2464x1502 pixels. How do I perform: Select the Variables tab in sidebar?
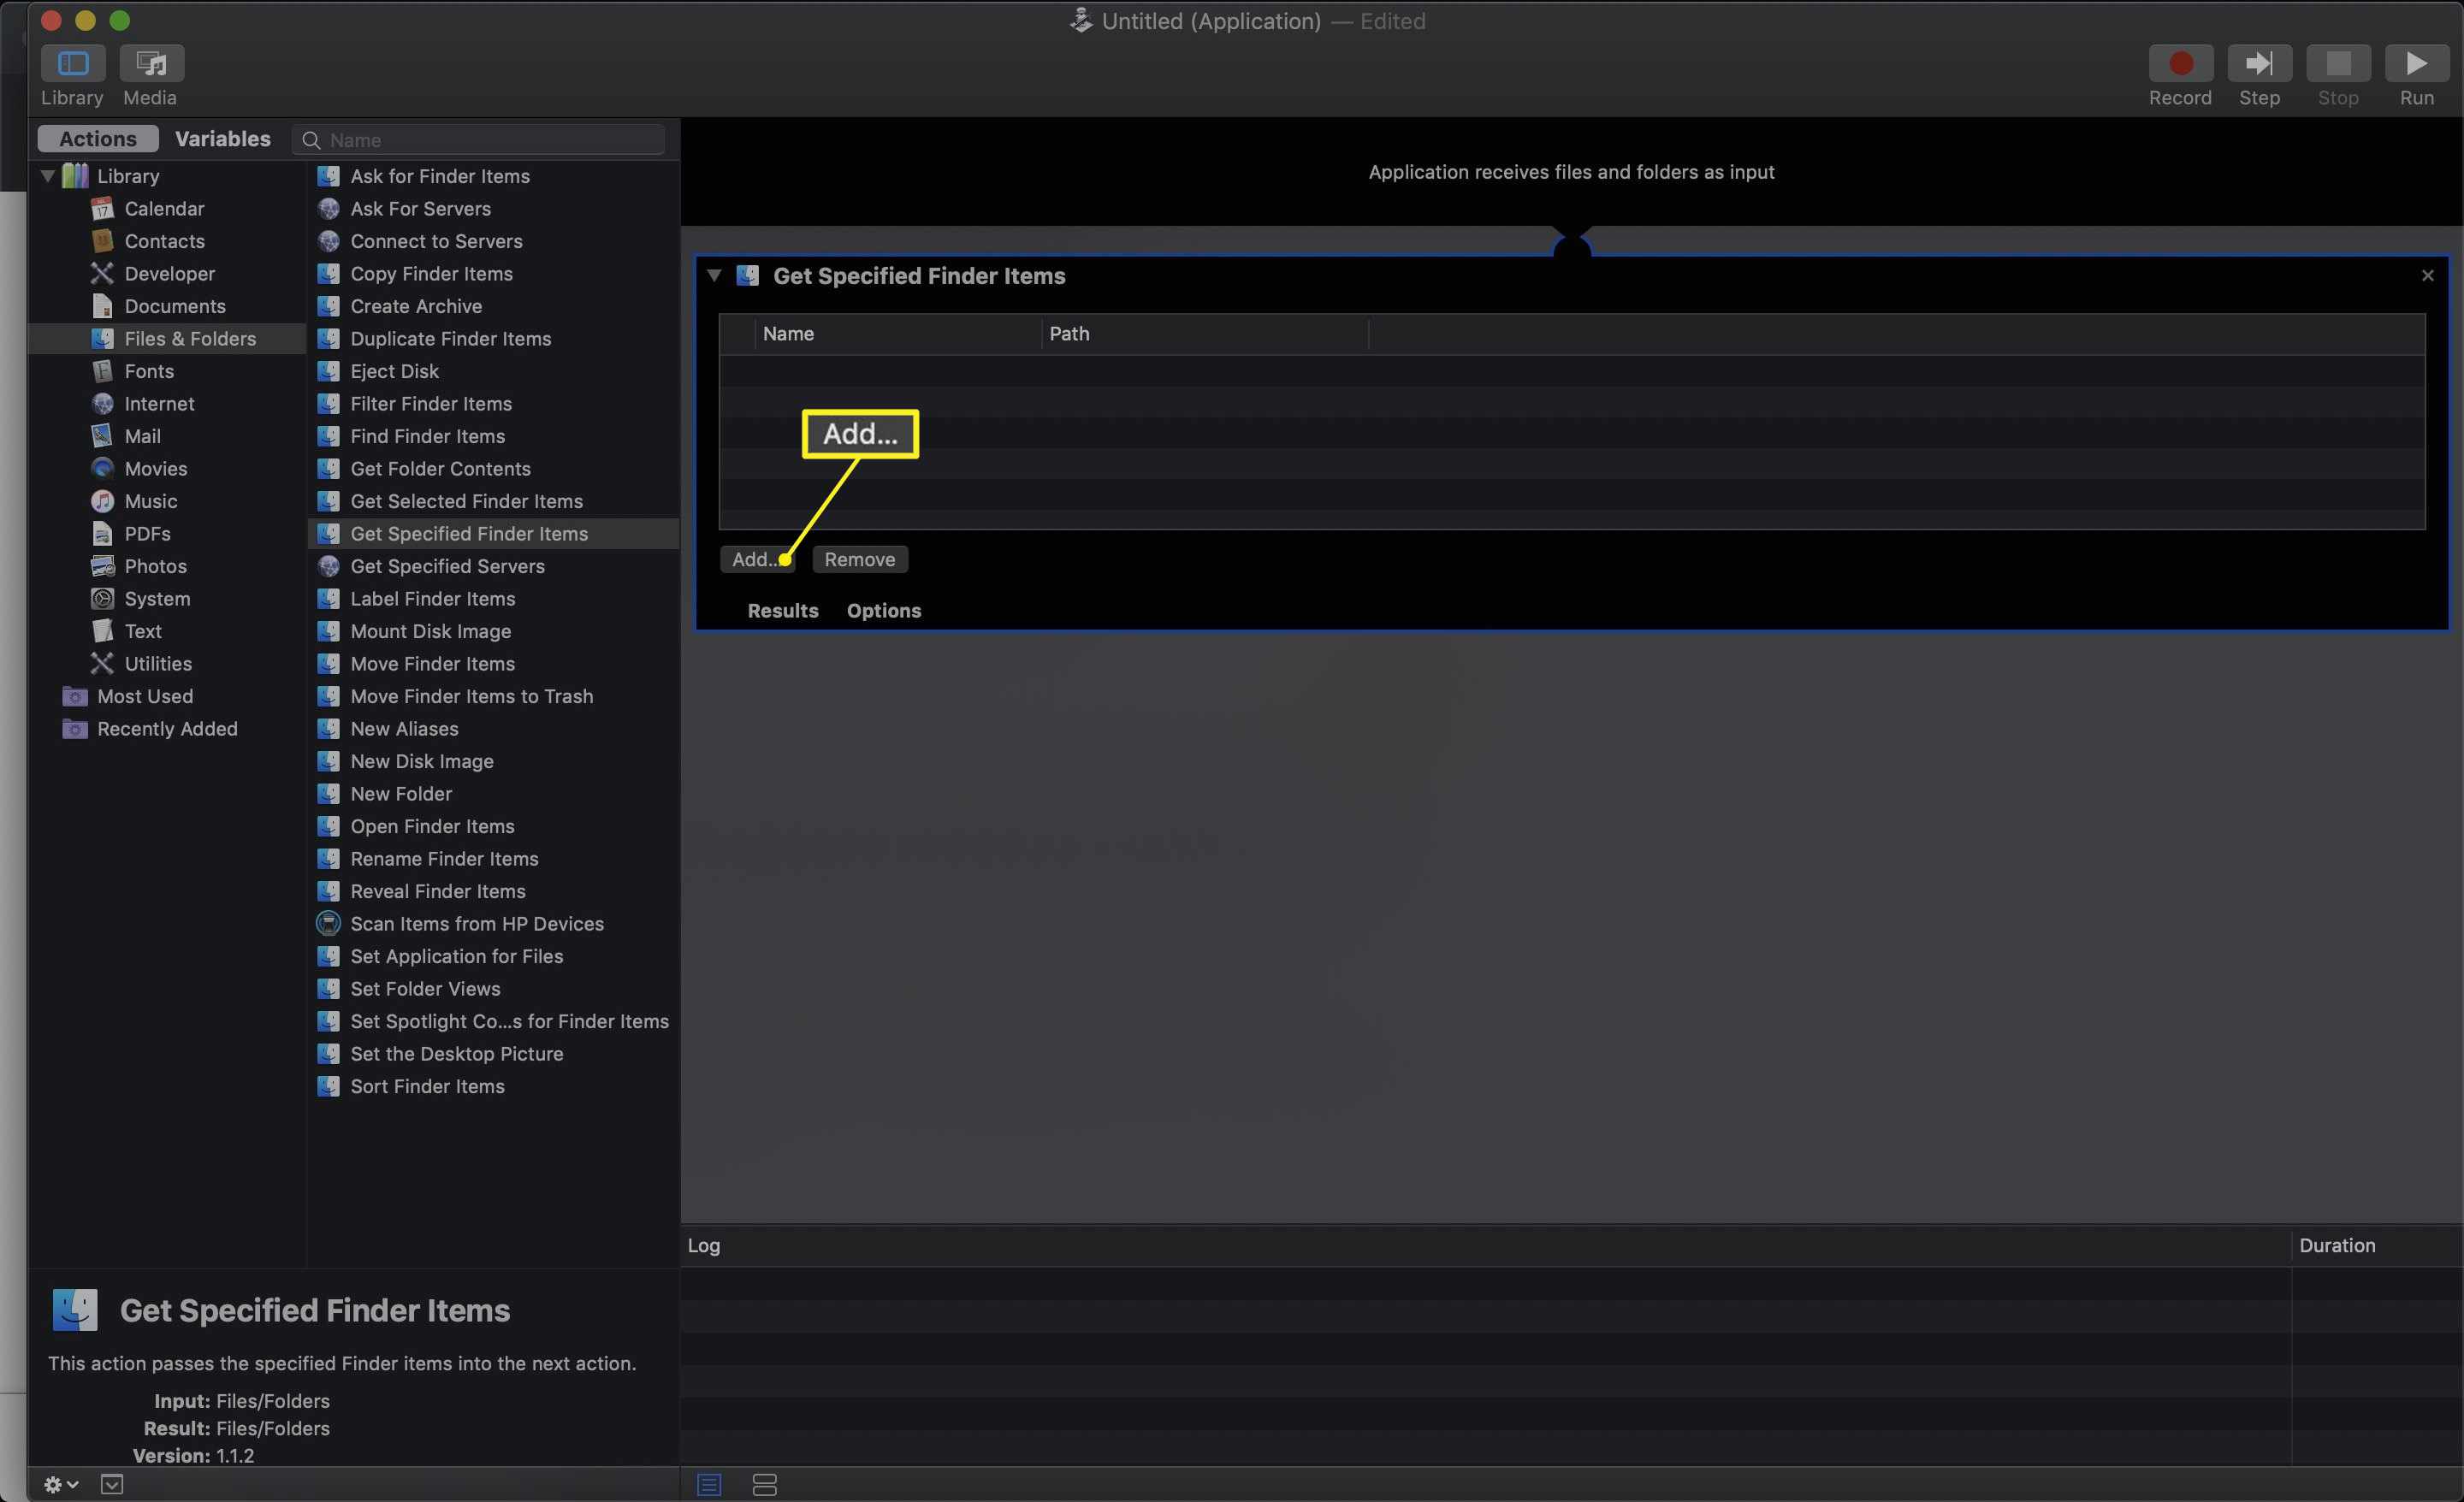tap(223, 137)
